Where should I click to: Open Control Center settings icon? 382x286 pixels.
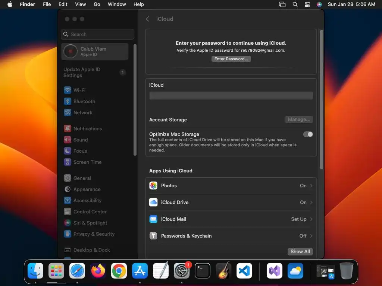(x=68, y=212)
